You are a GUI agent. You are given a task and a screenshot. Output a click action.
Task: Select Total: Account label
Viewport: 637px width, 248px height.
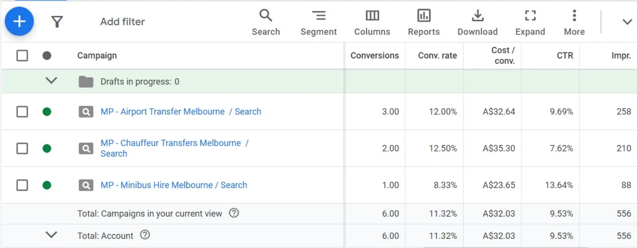[105, 236]
